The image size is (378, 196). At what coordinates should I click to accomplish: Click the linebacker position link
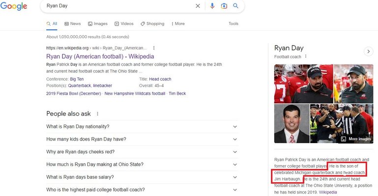pyautogui.click(x=102, y=86)
